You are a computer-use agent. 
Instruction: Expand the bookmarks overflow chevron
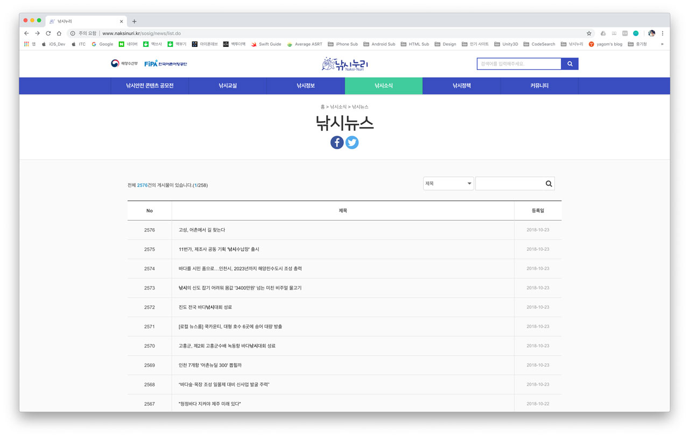pos(662,44)
